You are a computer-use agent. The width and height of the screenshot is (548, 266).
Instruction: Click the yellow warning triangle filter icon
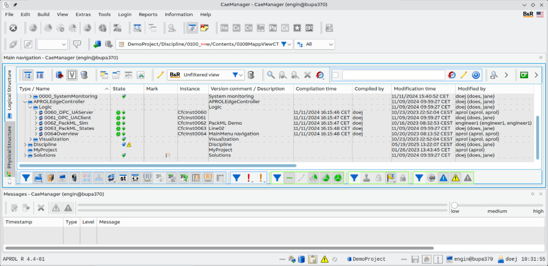pyautogui.click(x=455, y=178)
